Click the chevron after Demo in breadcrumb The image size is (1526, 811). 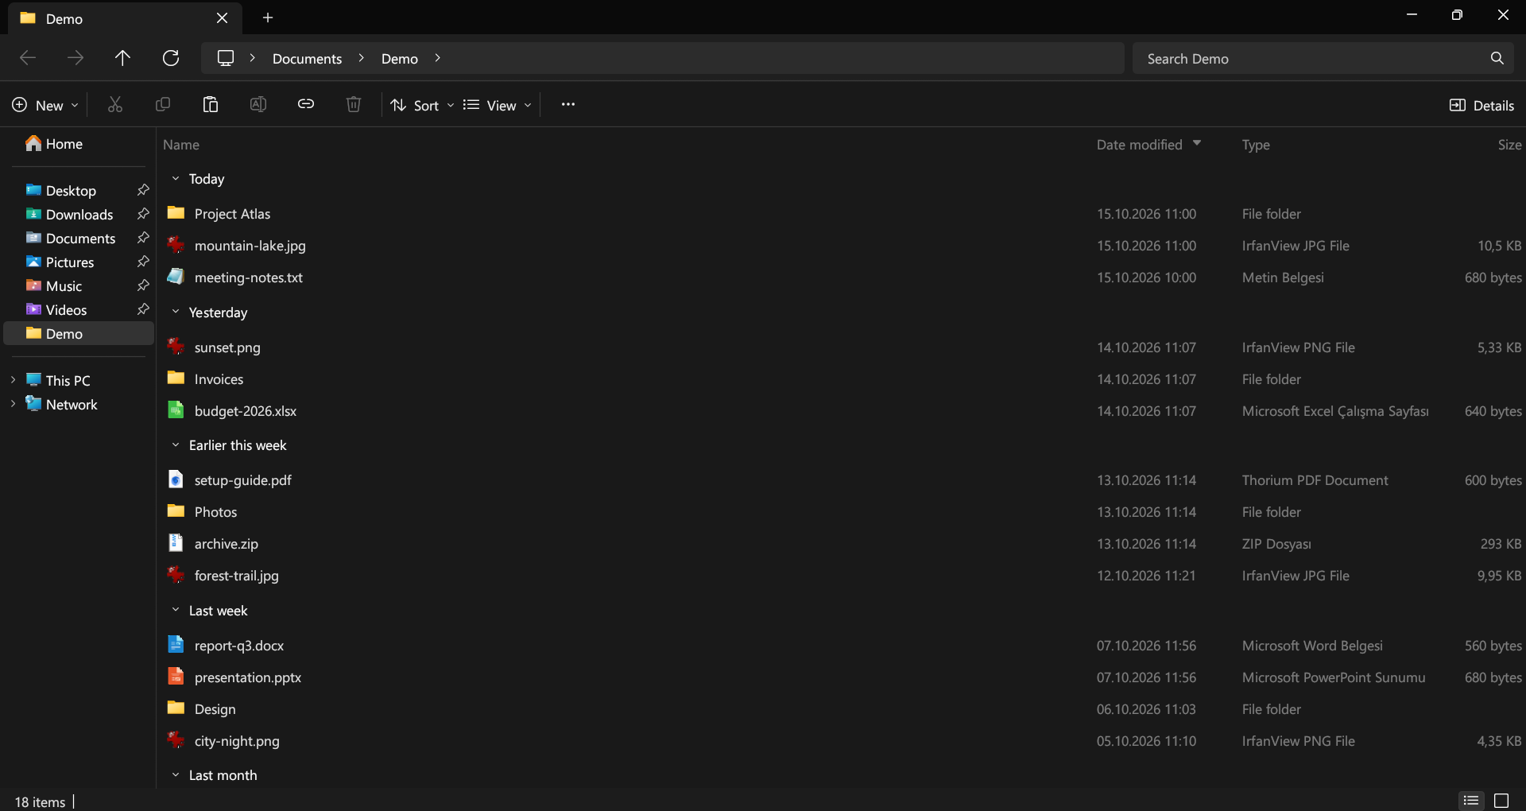click(x=437, y=58)
